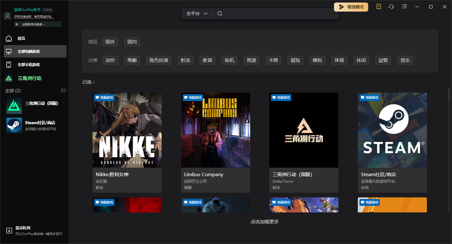Click the yellow note icon in title bar
The height and width of the screenshot is (244, 452).
[379, 7]
